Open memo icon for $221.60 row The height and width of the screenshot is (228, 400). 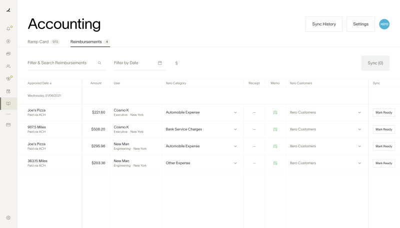click(275, 112)
